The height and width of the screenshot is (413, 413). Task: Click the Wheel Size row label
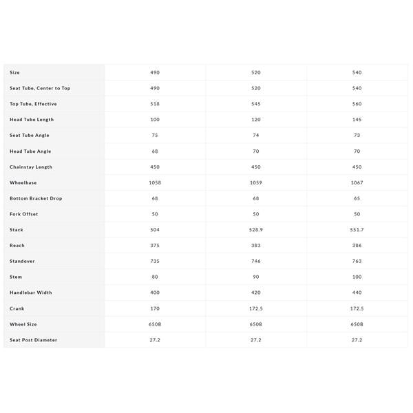tap(23, 324)
